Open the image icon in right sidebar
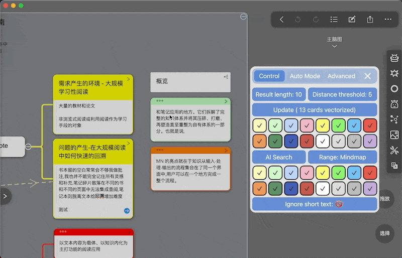 tap(394, 135)
